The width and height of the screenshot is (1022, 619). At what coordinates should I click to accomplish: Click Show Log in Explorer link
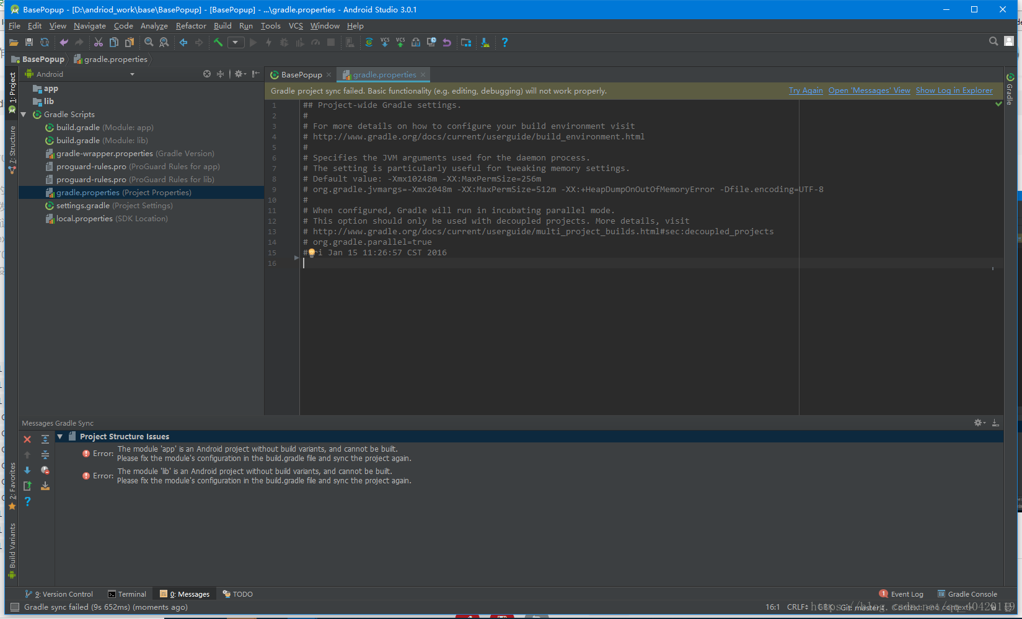coord(954,90)
